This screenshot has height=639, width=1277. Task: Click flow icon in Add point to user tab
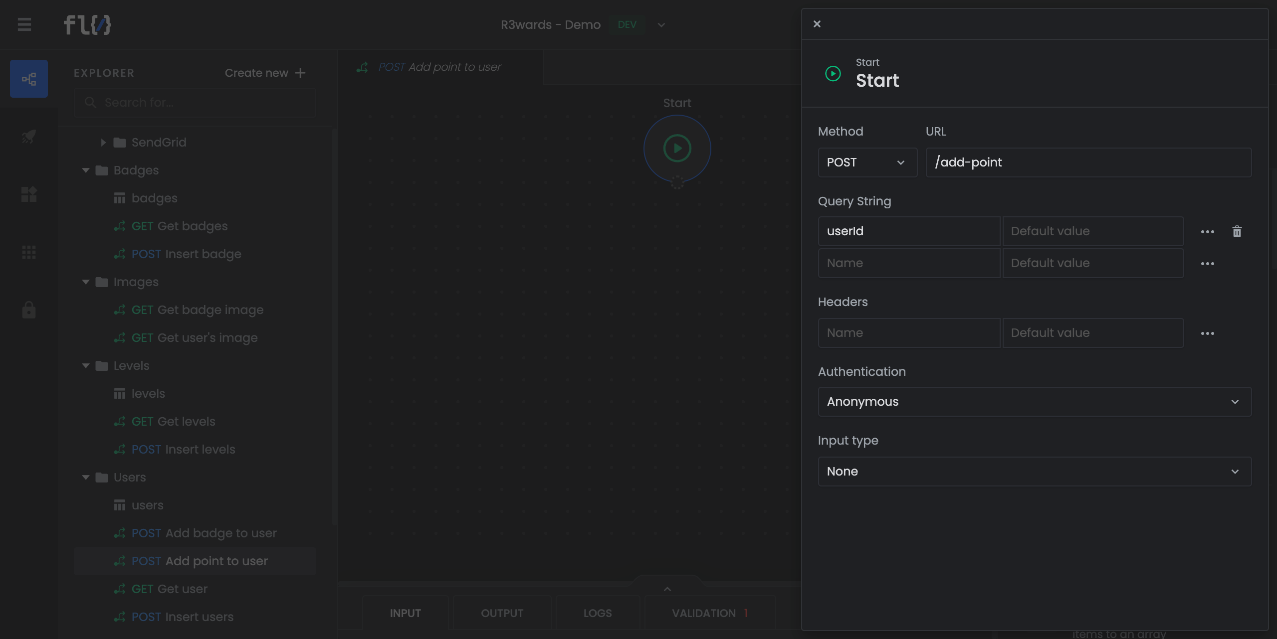362,67
